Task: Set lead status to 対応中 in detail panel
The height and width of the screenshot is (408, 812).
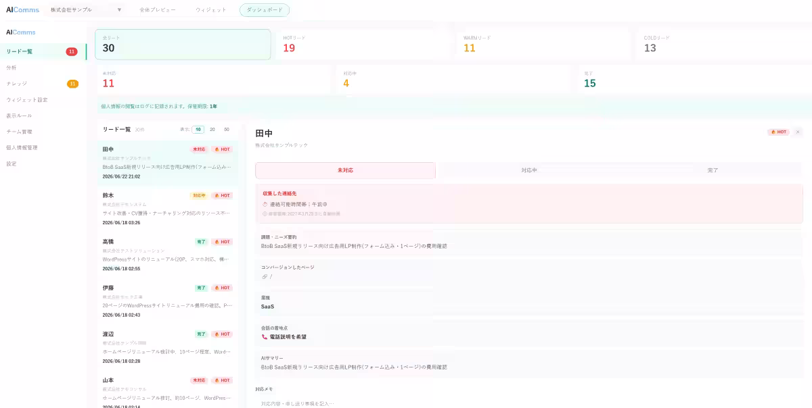Action: (x=529, y=170)
